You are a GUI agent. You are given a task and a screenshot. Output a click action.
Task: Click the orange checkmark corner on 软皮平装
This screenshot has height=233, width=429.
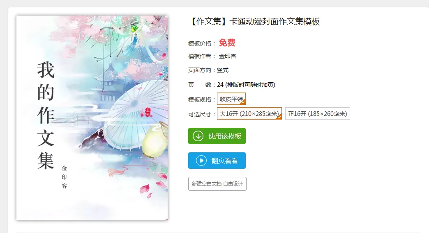[x=243, y=102]
